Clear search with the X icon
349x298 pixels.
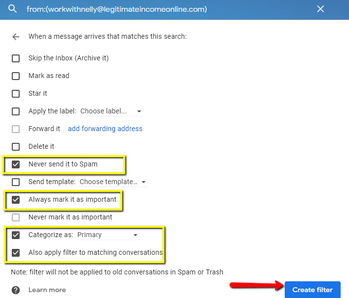click(x=321, y=9)
